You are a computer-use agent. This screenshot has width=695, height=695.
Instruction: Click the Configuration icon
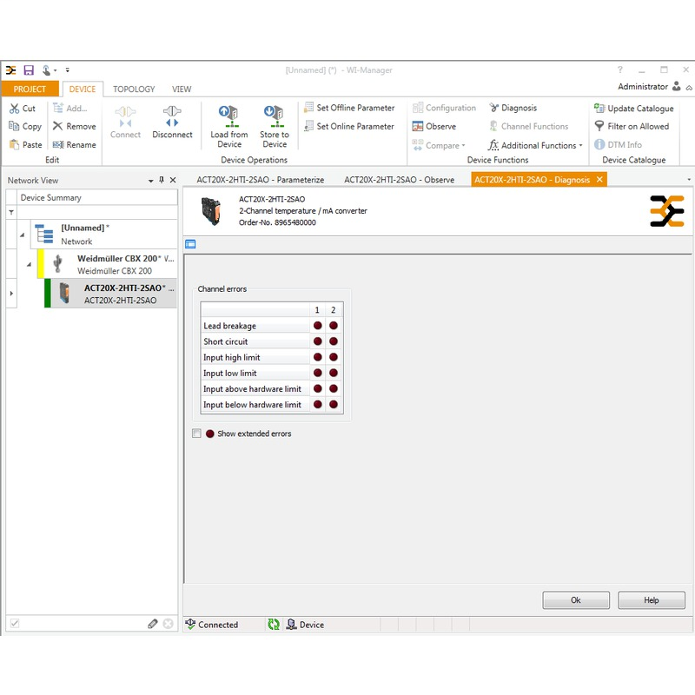pyautogui.click(x=418, y=108)
